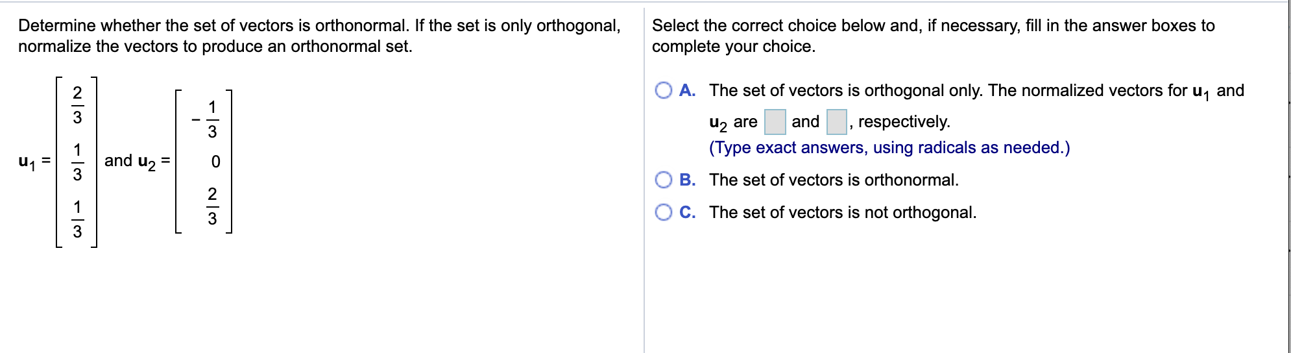
Task: Click the bold 'B.' choice letter
Action: coord(688,180)
